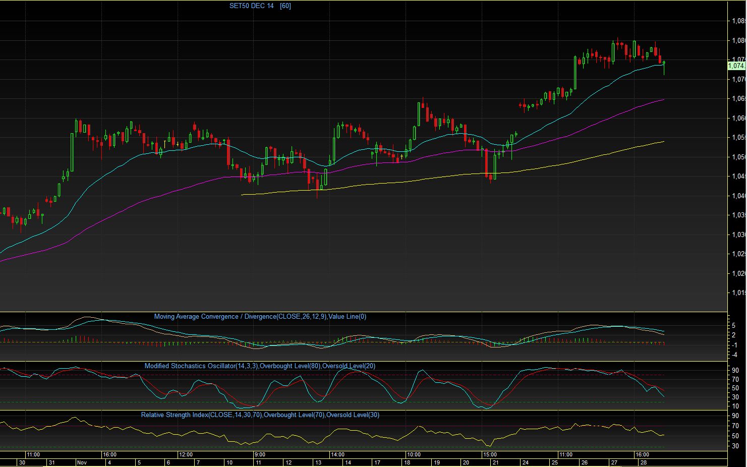Pick the 1,040 price axis label

[x=738, y=196]
